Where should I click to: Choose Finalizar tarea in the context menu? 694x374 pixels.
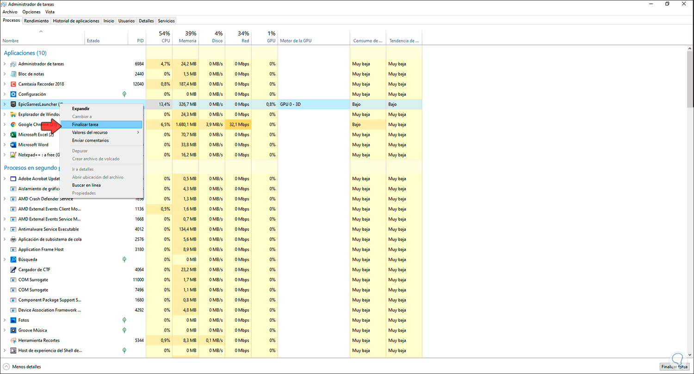[101, 125]
